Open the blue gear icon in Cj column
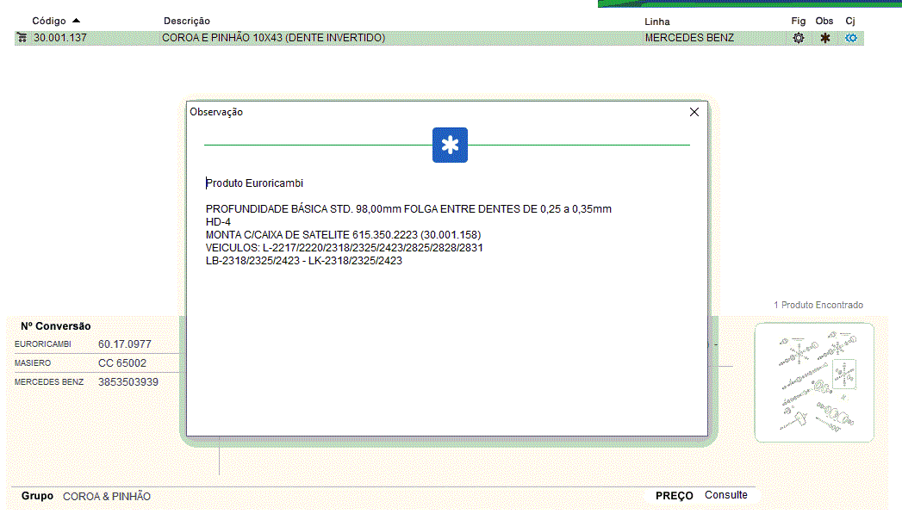 click(851, 38)
